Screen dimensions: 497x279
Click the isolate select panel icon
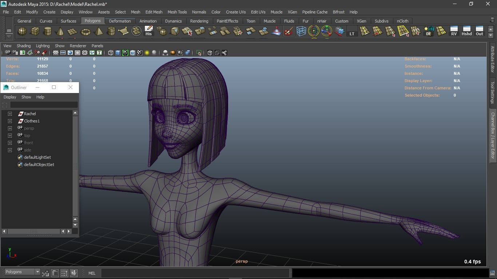coord(199,53)
